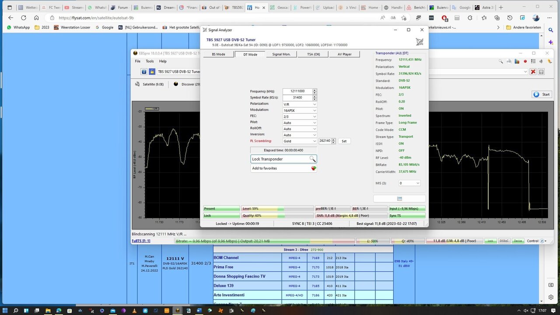This screenshot has width=560, height=315.
Task: Click the red X delete icon
Action: 533,72
